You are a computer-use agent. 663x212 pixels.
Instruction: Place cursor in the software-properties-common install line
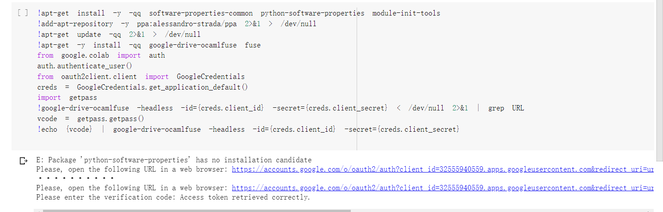[x=239, y=13]
